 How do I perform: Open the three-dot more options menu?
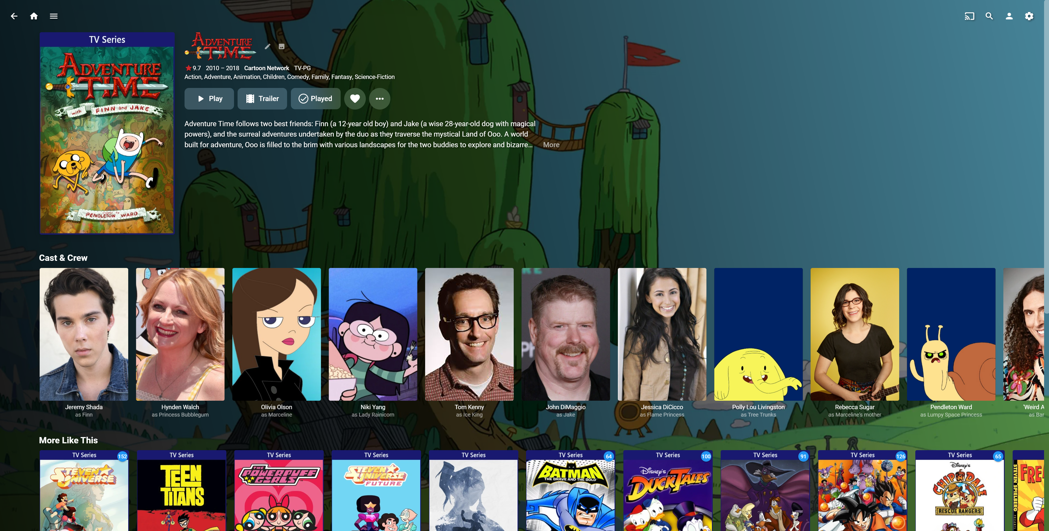(379, 98)
